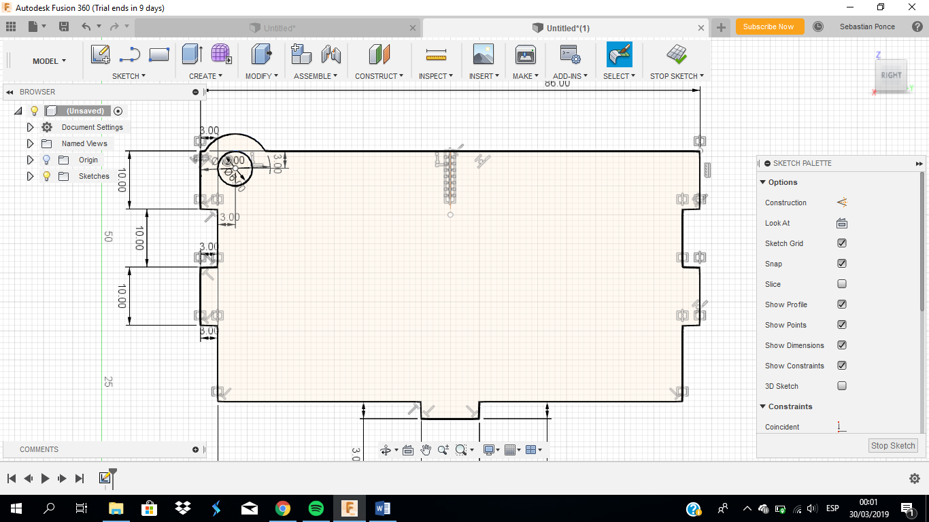Click the Subscribe Now button
Viewport: 929px width, 522px height.
point(770,27)
